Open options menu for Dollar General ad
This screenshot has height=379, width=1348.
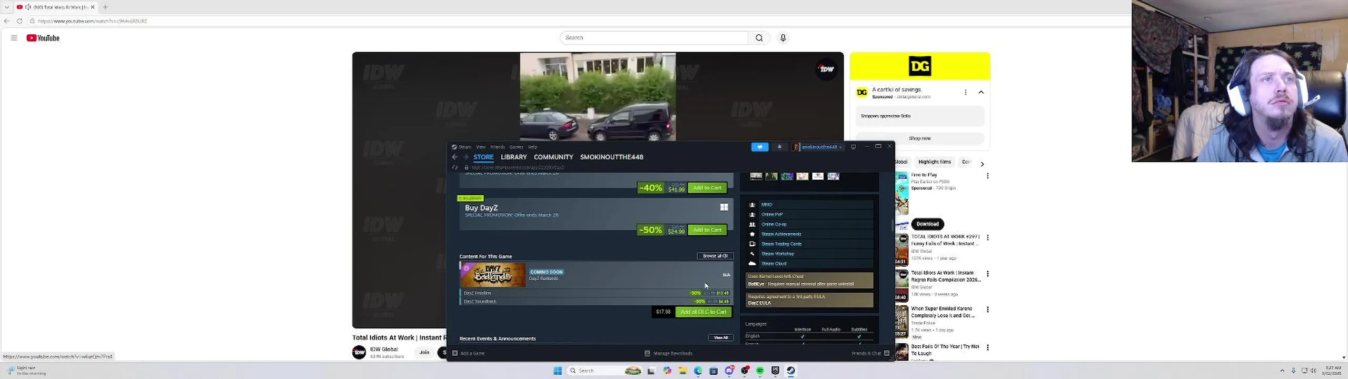pyautogui.click(x=965, y=92)
